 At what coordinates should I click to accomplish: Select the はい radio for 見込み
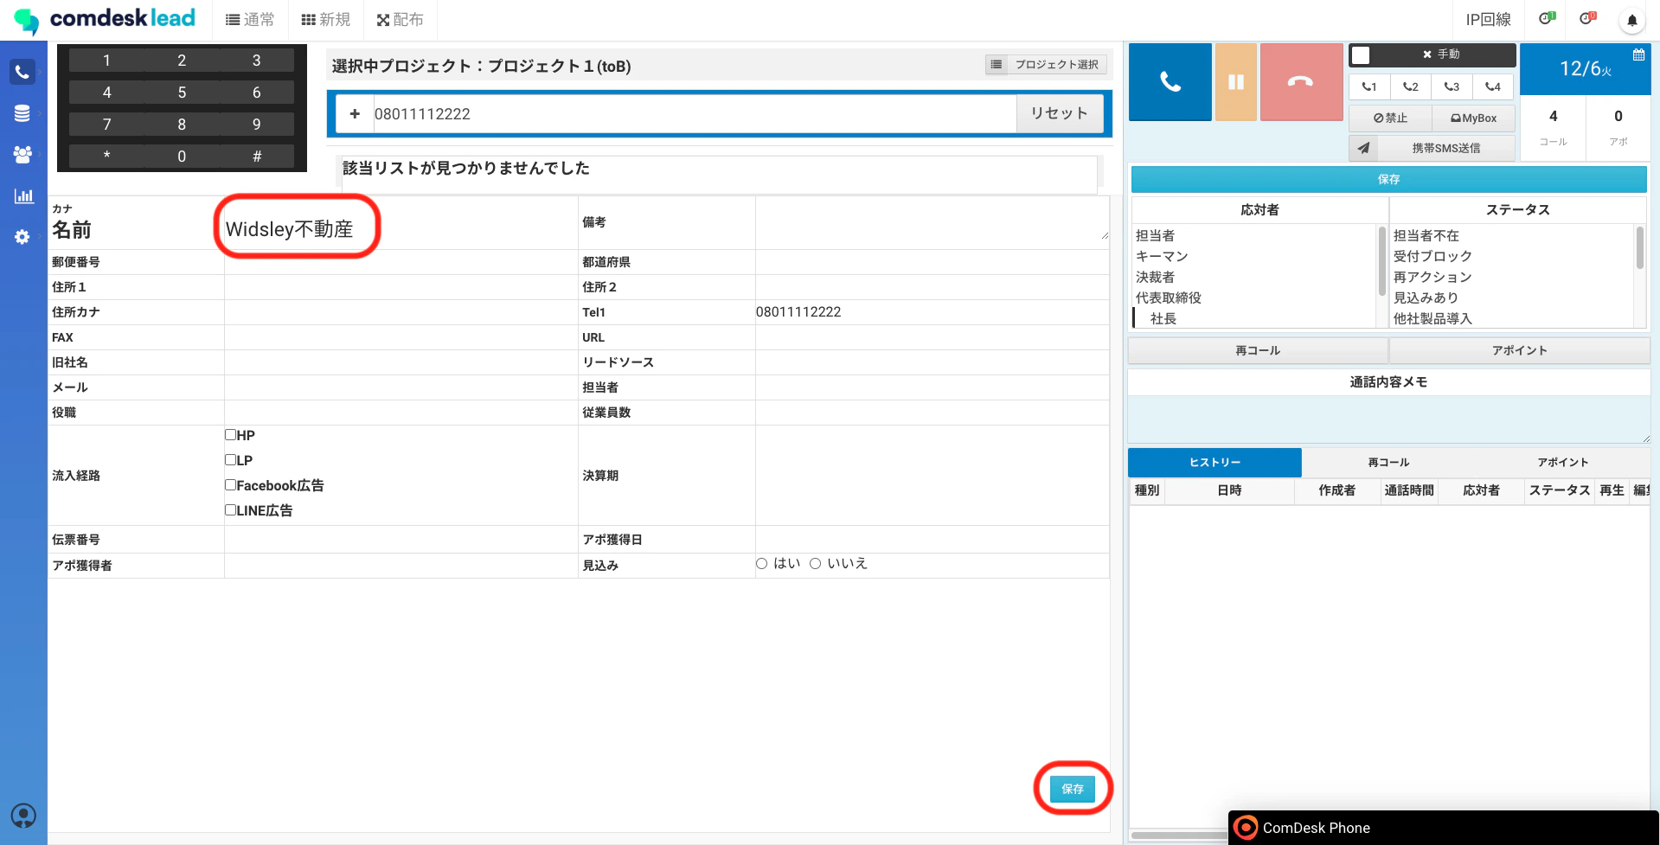point(761,564)
